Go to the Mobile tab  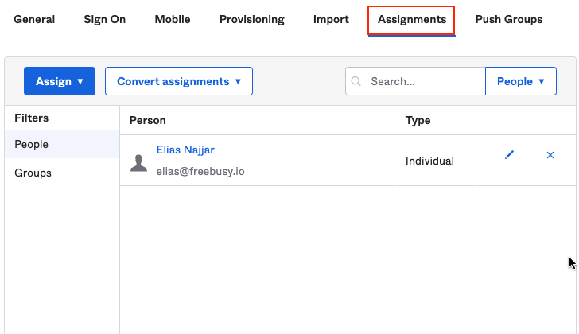click(173, 19)
